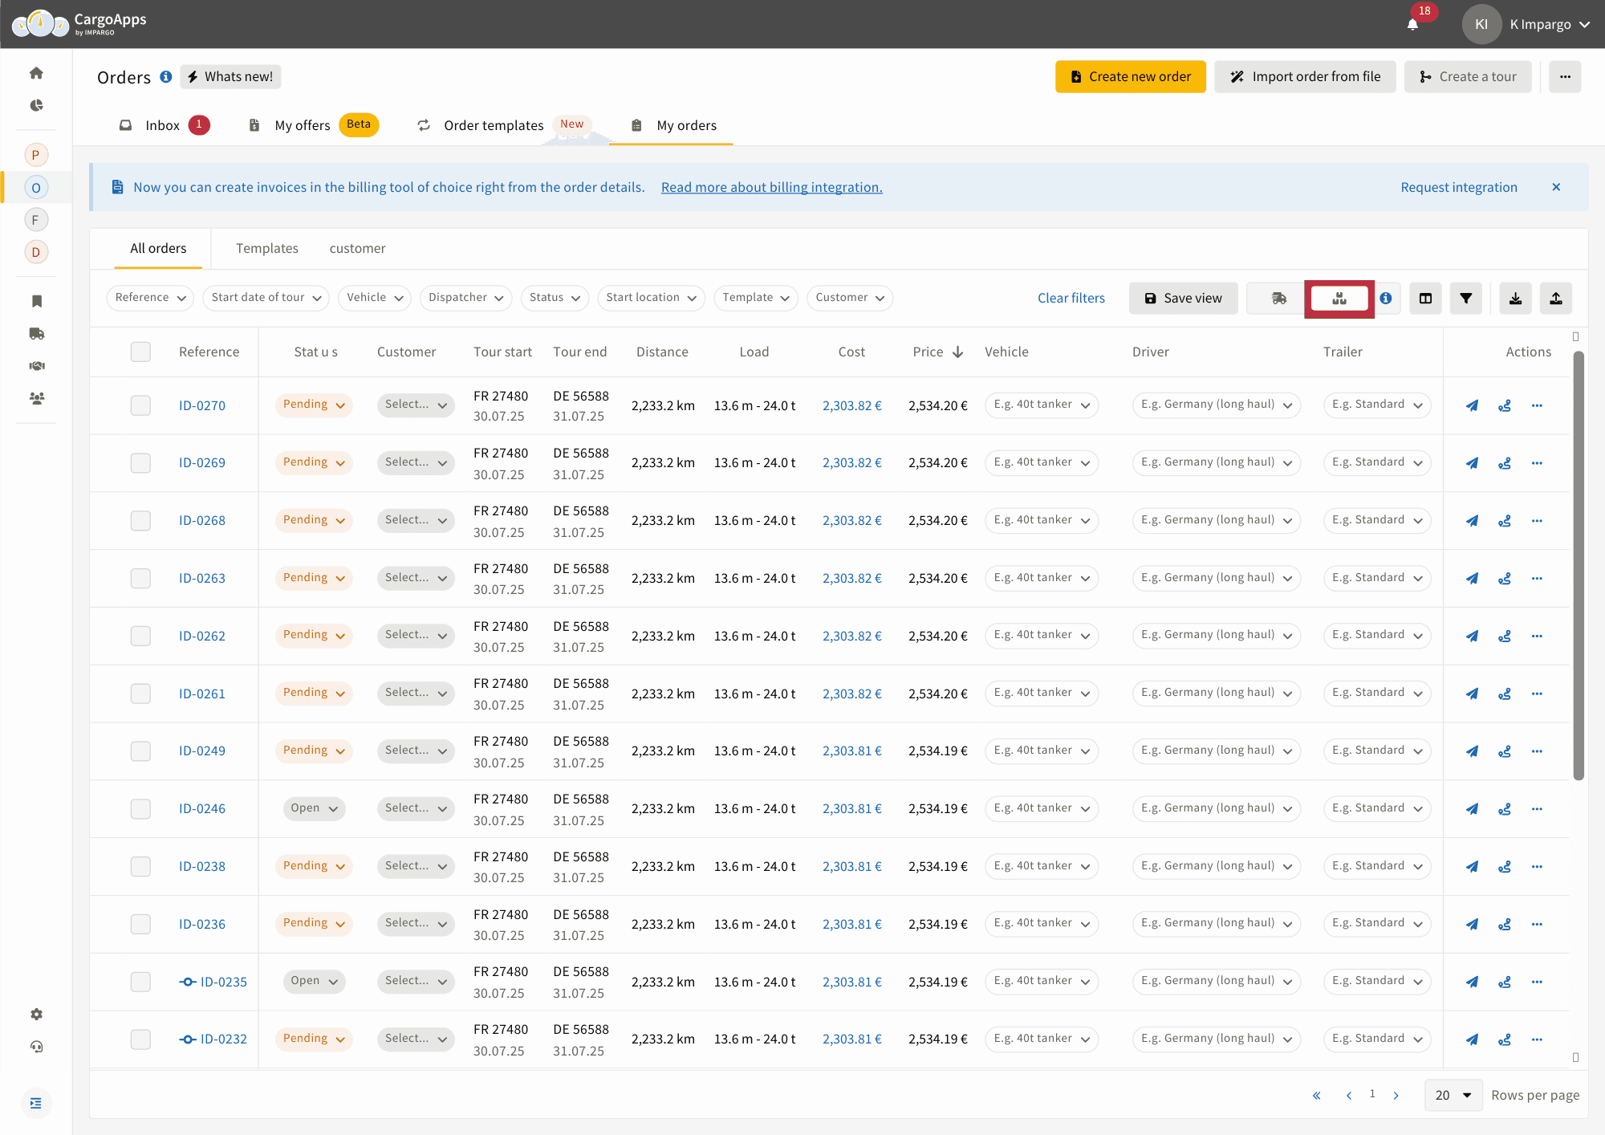Open the filter funnel icon
The image size is (1605, 1135).
[1465, 299]
